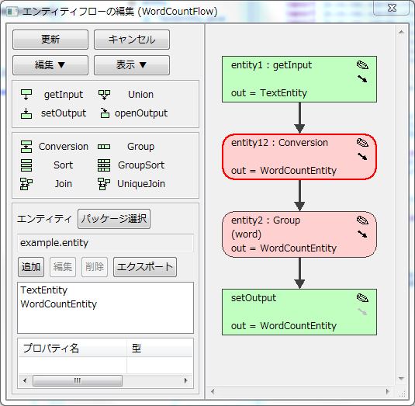415x406 pixels.
Task: Select TextEntity in the entity list
Action: (x=44, y=290)
